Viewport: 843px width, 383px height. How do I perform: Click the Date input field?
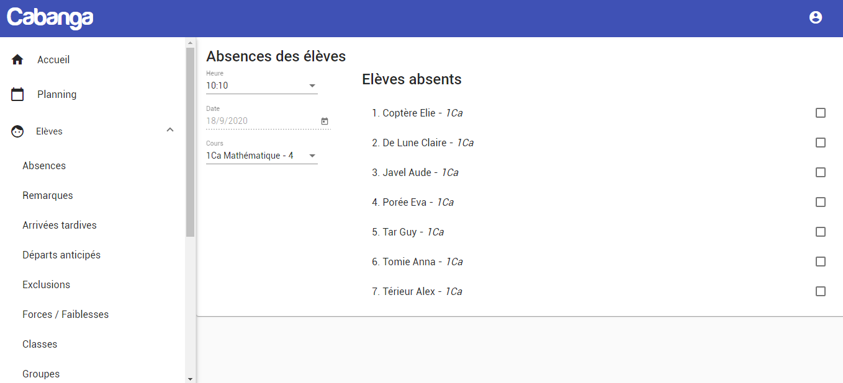coord(261,121)
